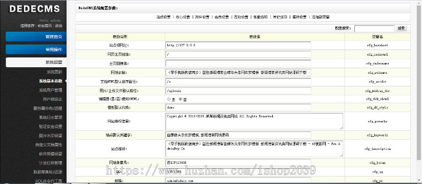Viewport: 422px width, 184px height.
Task: Click the 变量名 column header
Action: (377, 36)
